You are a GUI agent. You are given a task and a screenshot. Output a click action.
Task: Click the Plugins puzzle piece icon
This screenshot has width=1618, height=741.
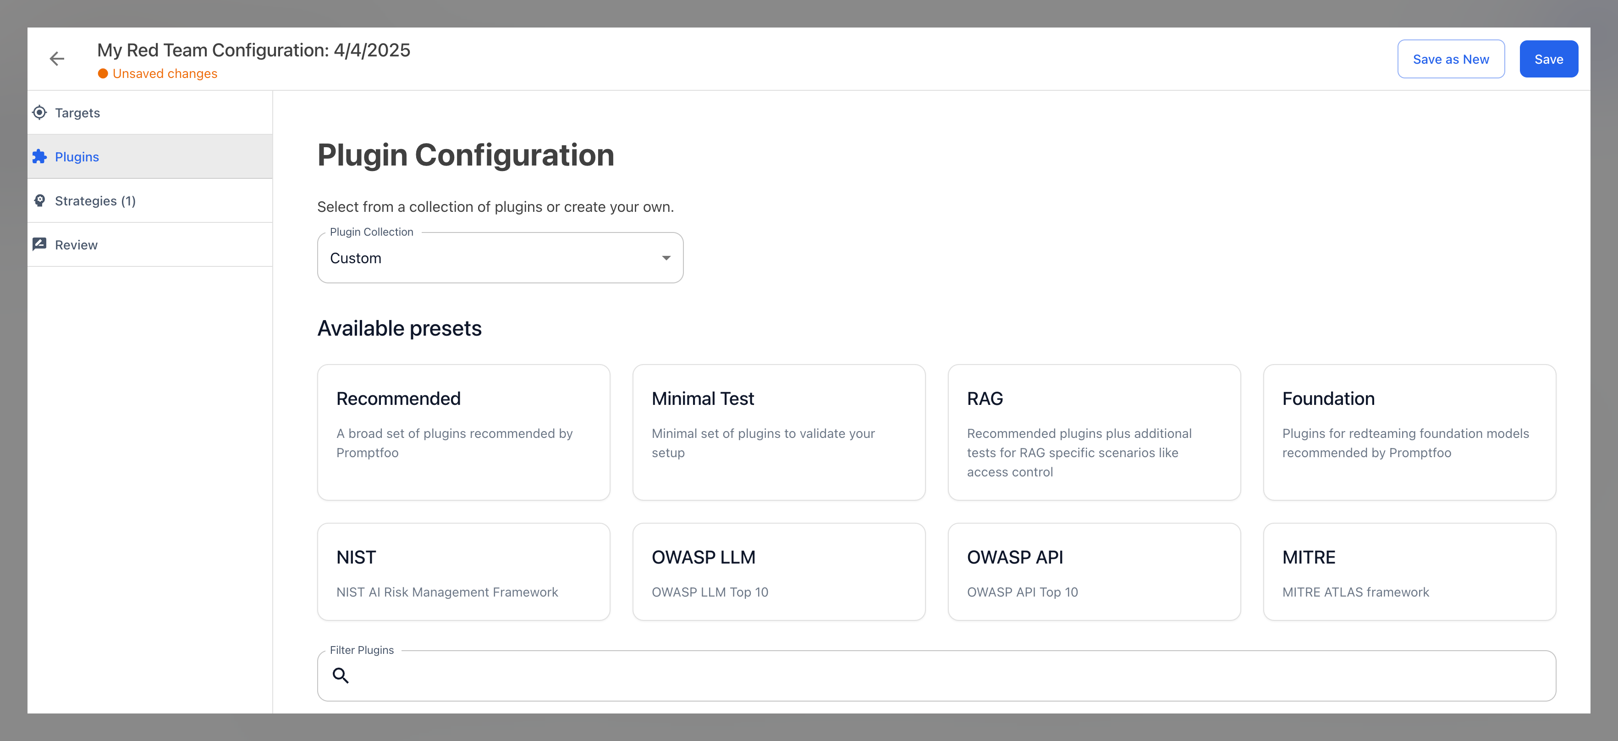click(x=39, y=156)
